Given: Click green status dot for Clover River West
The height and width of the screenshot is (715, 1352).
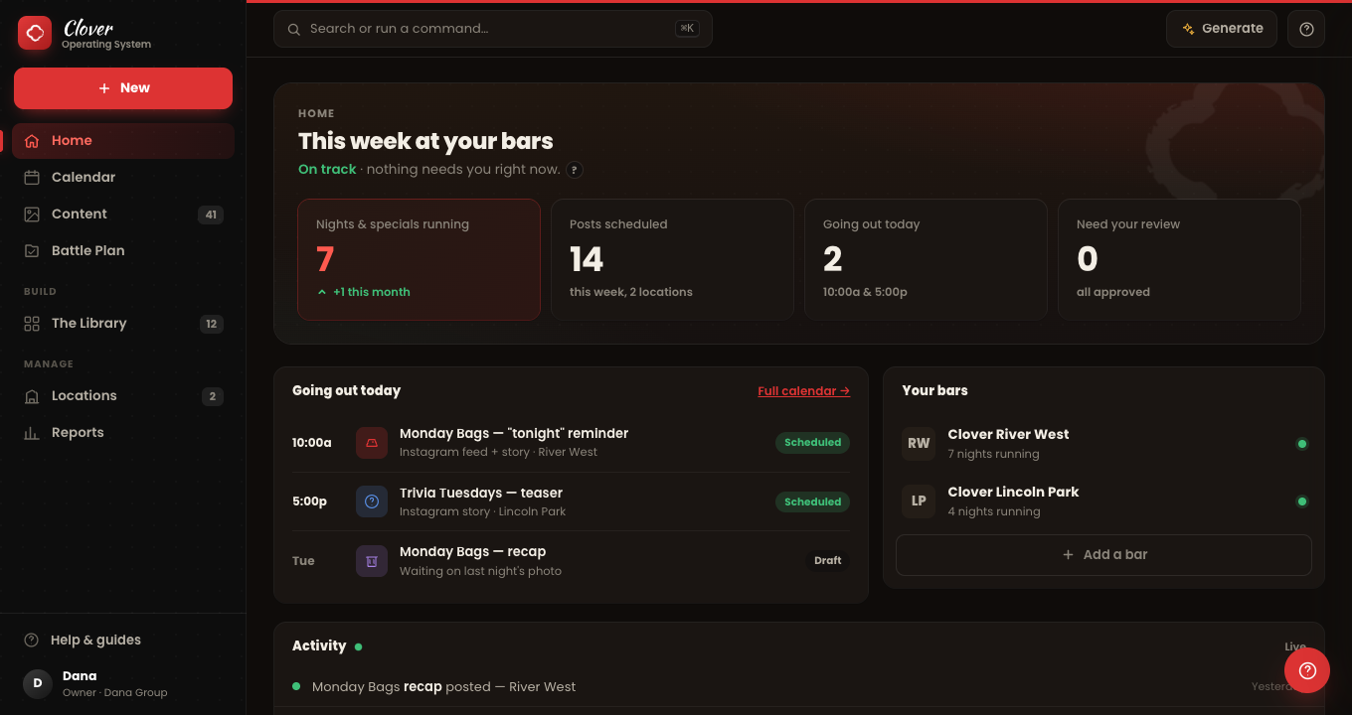Looking at the screenshot, I should coord(1302,444).
